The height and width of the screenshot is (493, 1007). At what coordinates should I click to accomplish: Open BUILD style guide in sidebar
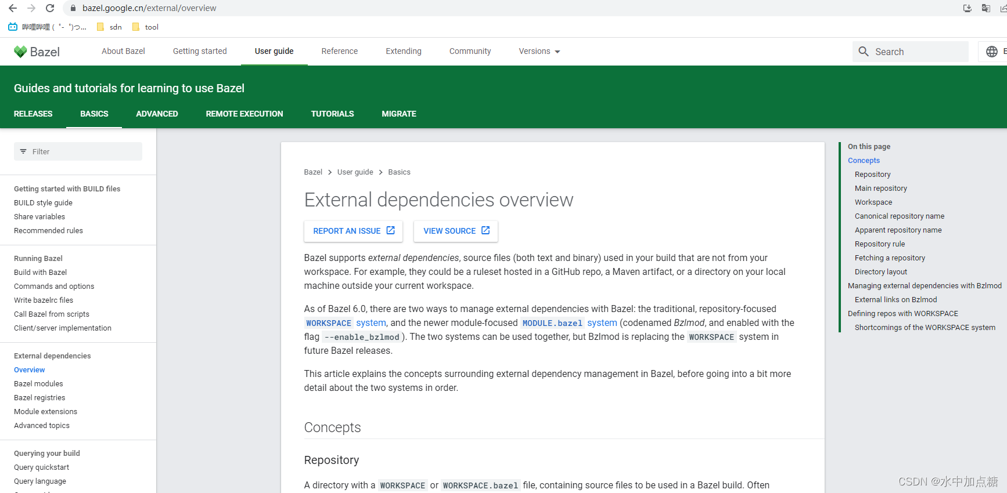pyautogui.click(x=43, y=203)
